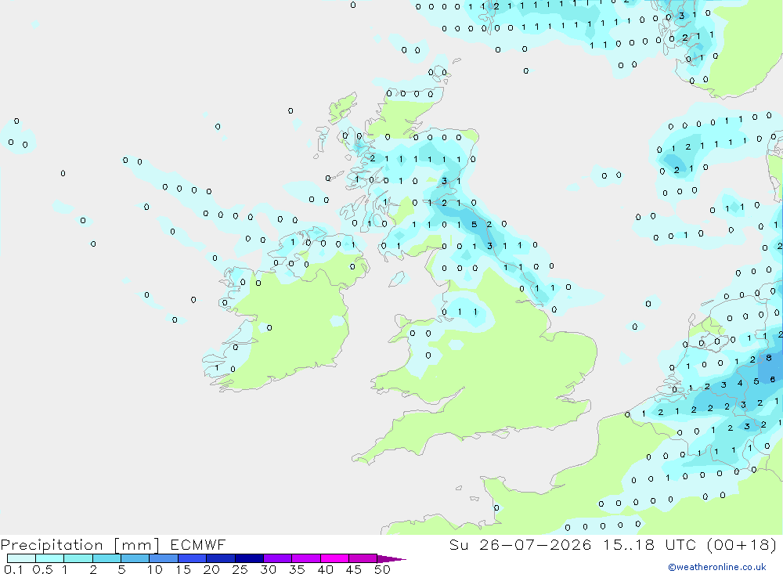
Task: Click the 2–5 mm legend color swatch
Action: [106, 558]
